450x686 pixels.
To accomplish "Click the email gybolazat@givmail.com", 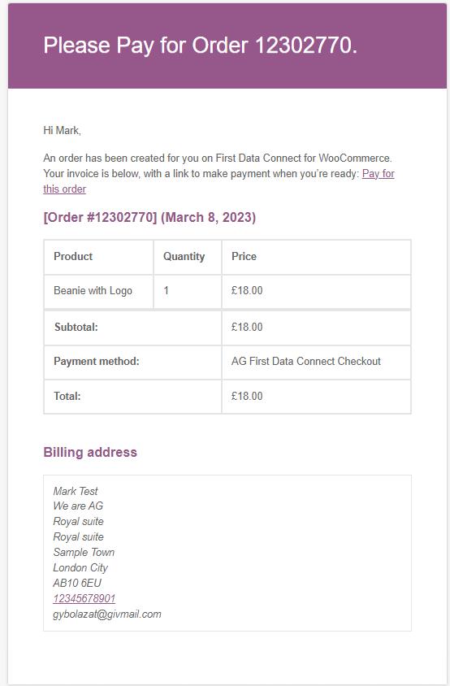I will (107, 614).
